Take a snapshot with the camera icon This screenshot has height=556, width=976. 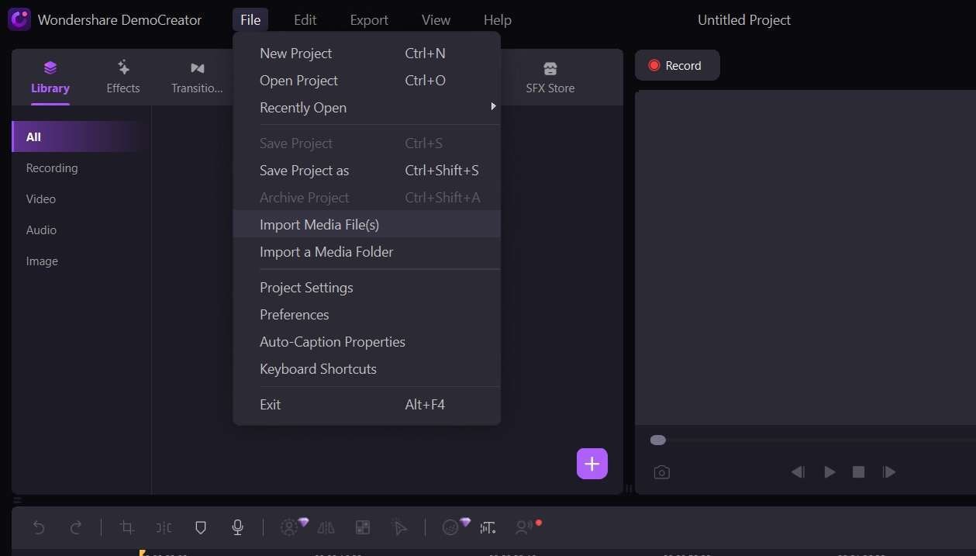661,472
